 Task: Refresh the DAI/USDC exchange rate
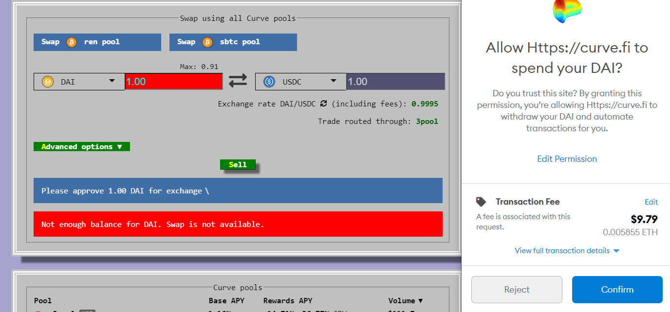(323, 104)
